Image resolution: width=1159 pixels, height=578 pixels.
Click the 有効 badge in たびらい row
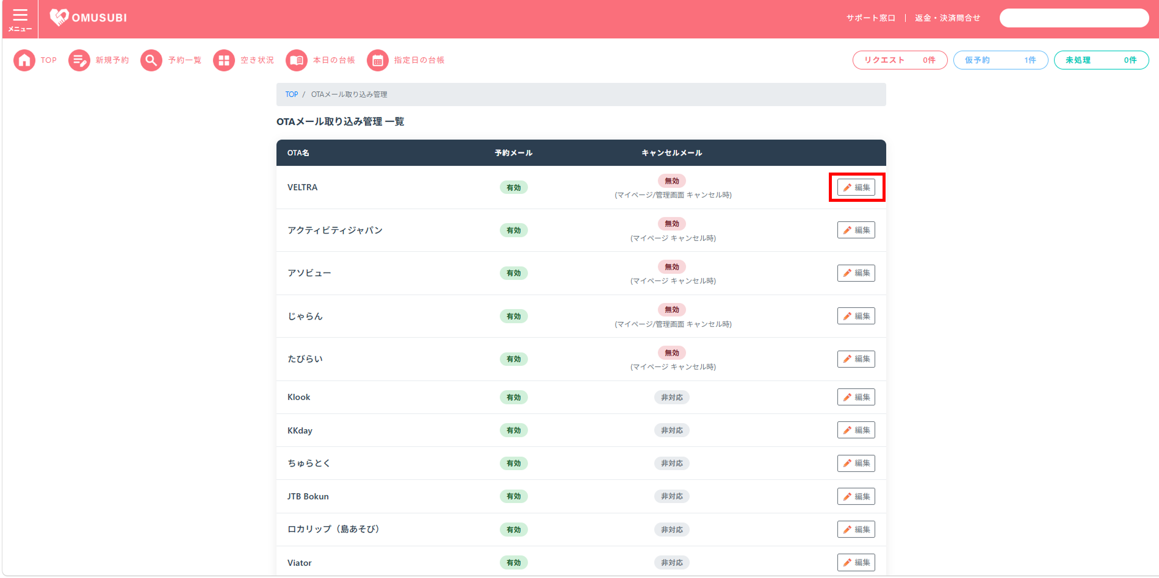[514, 359]
